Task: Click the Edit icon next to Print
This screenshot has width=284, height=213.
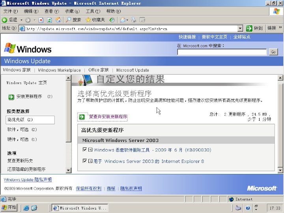Action: pyautogui.click(x=142, y=20)
